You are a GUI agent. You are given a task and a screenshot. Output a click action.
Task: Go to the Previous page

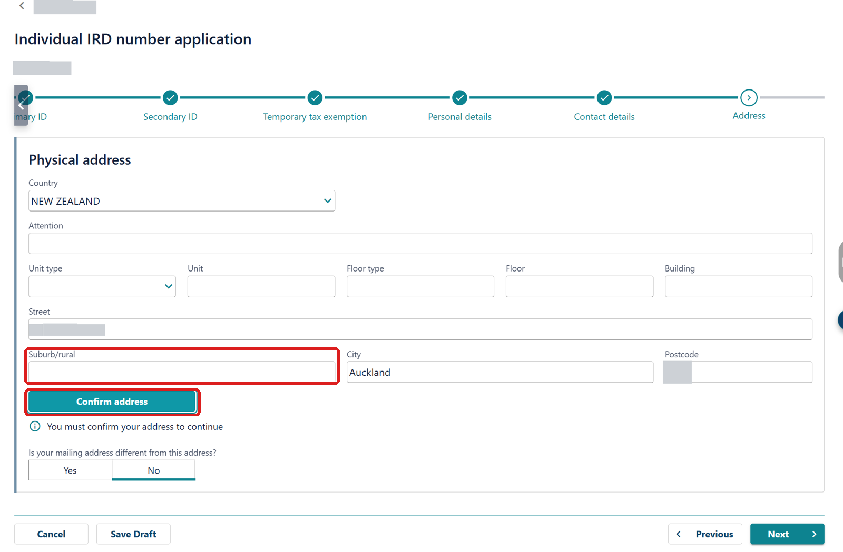point(705,534)
